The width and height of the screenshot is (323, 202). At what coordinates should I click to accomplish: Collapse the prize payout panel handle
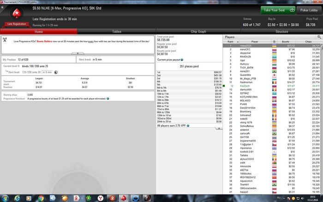pos(219,128)
